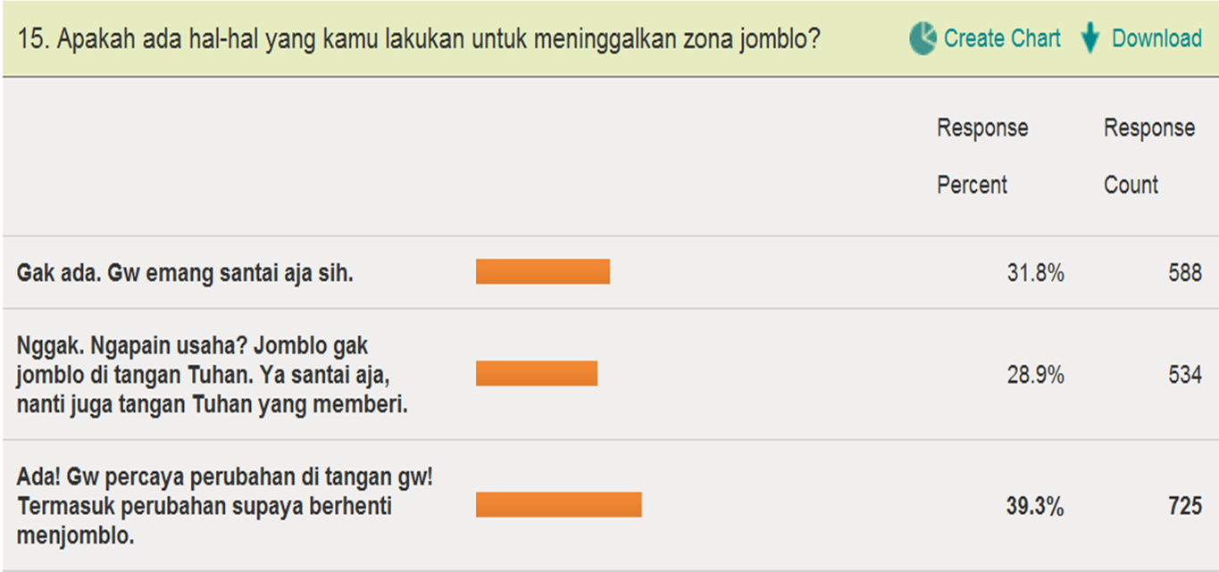Select the Response Percent column header
The image size is (1219, 572).
click(982, 156)
